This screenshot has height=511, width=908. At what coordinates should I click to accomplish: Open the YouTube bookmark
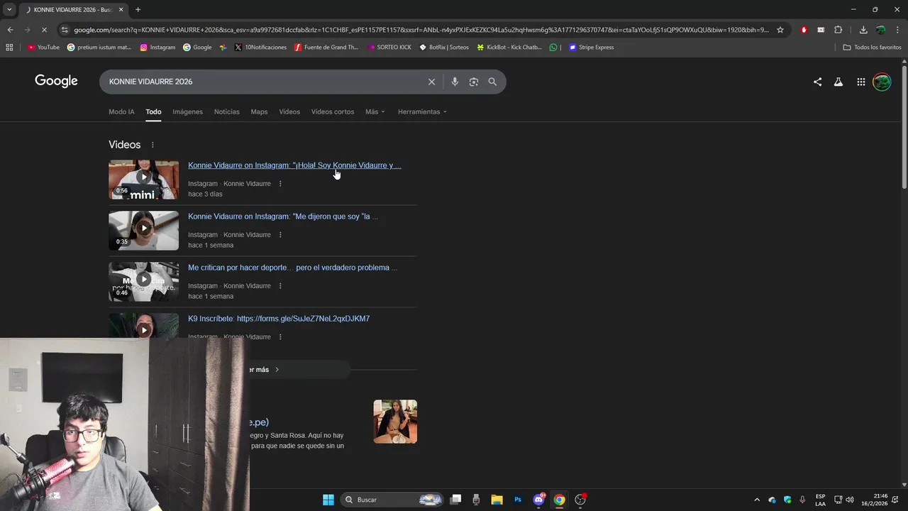(x=43, y=48)
